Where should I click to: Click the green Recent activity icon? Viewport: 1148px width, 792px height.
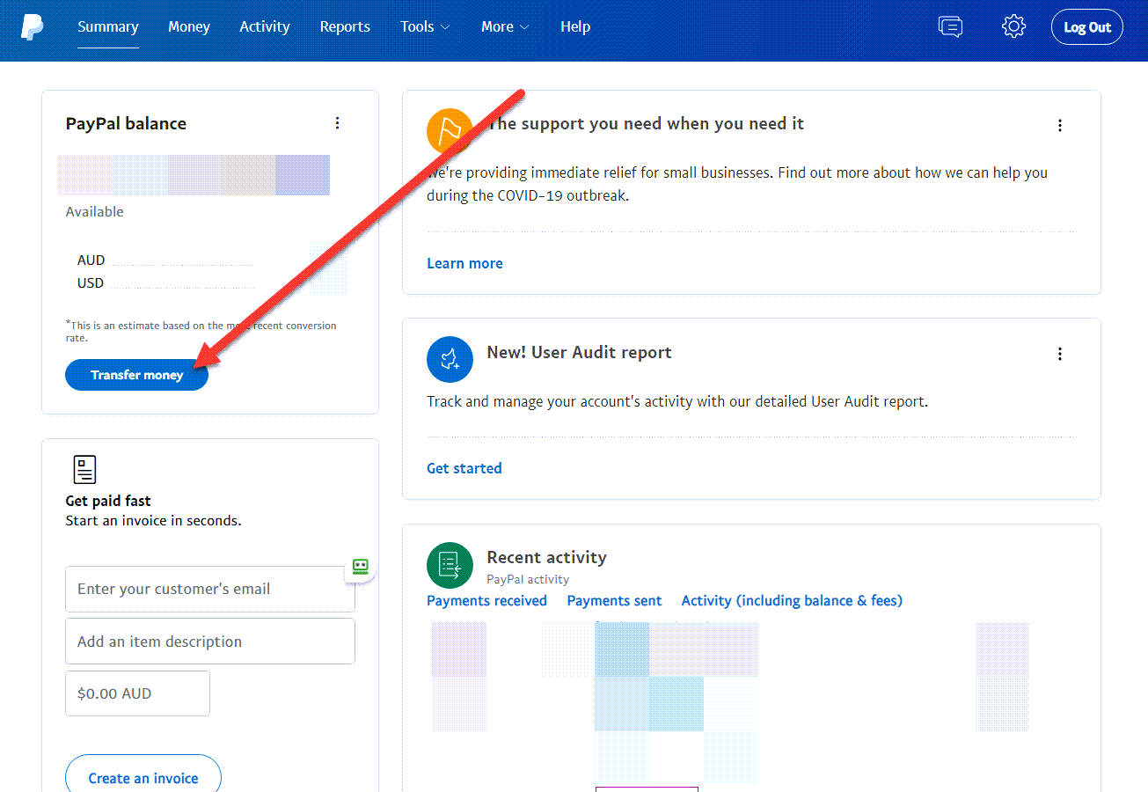pos(450,565)
